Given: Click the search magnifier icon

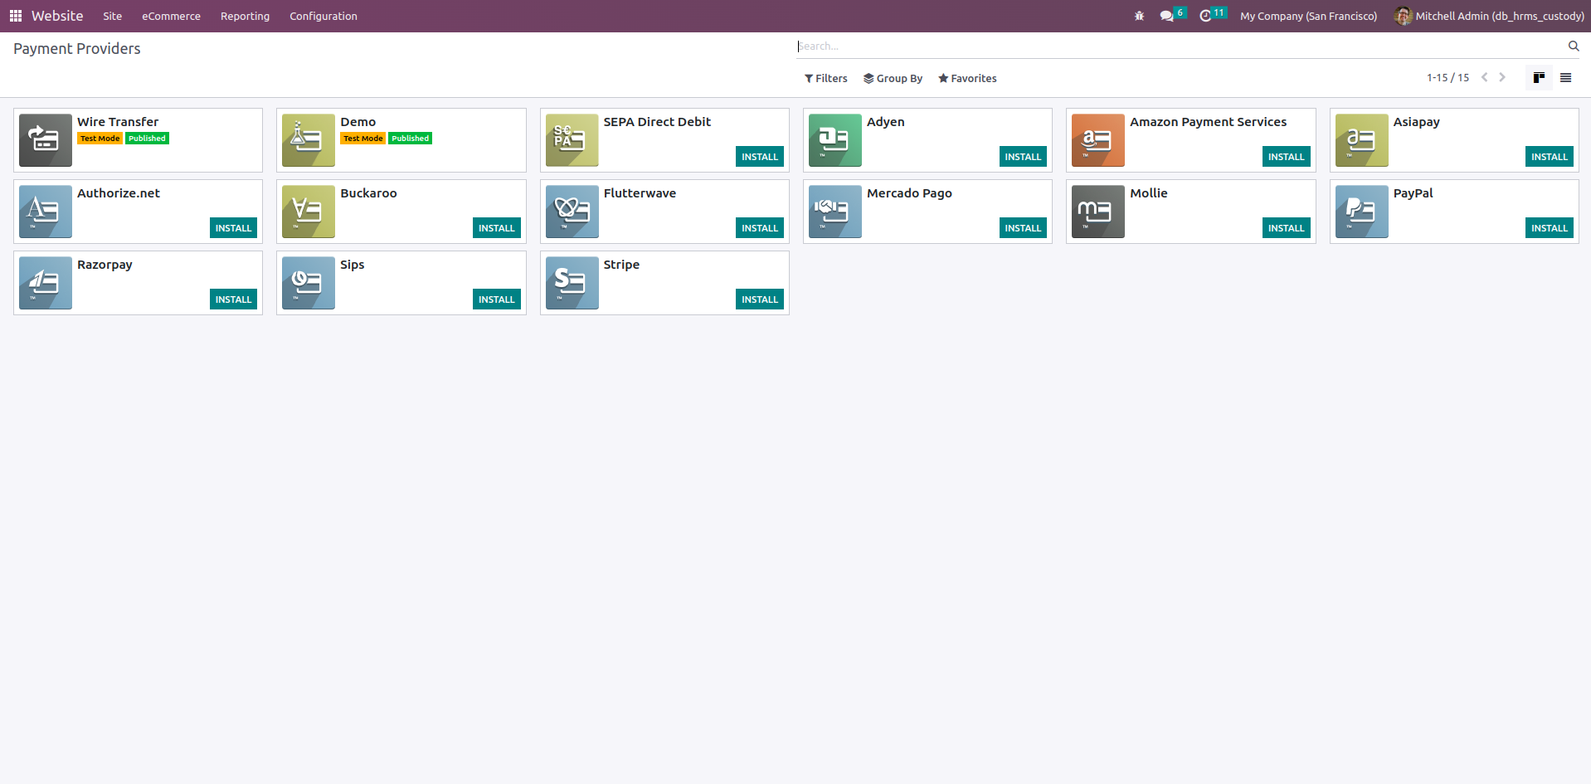Looking at the screenshot, I should point(1573,46).
